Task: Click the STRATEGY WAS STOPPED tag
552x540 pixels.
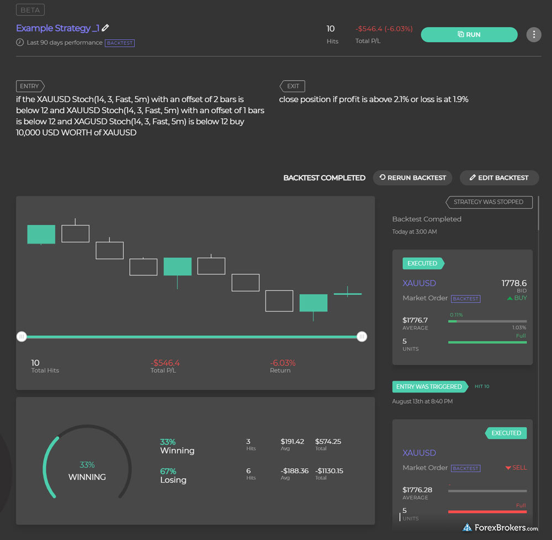Action: click(x=489, y=202)
